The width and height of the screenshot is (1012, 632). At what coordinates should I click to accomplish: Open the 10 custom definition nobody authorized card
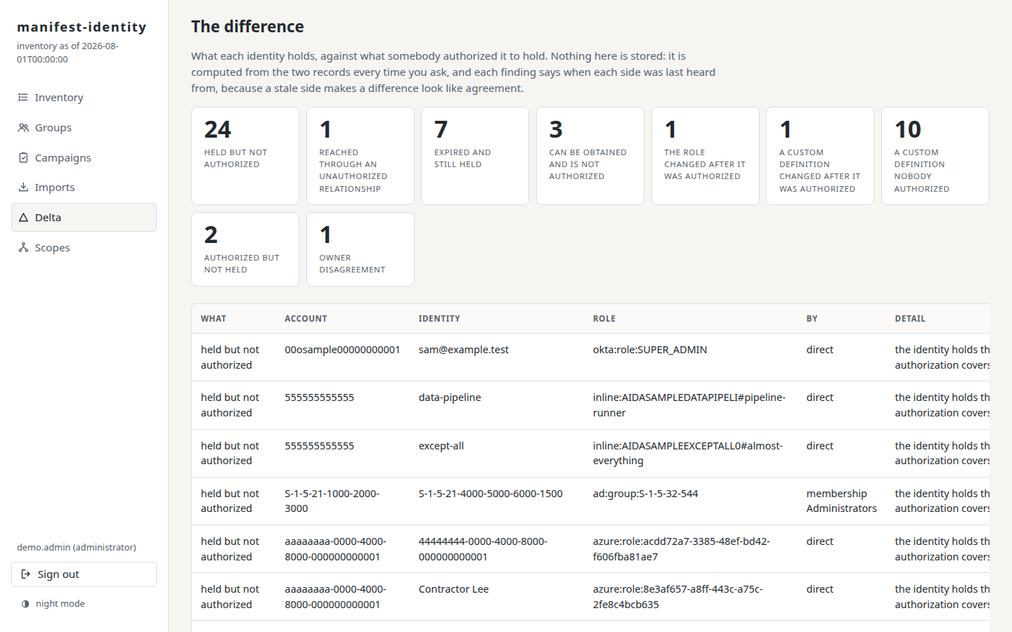pos(935,156)
